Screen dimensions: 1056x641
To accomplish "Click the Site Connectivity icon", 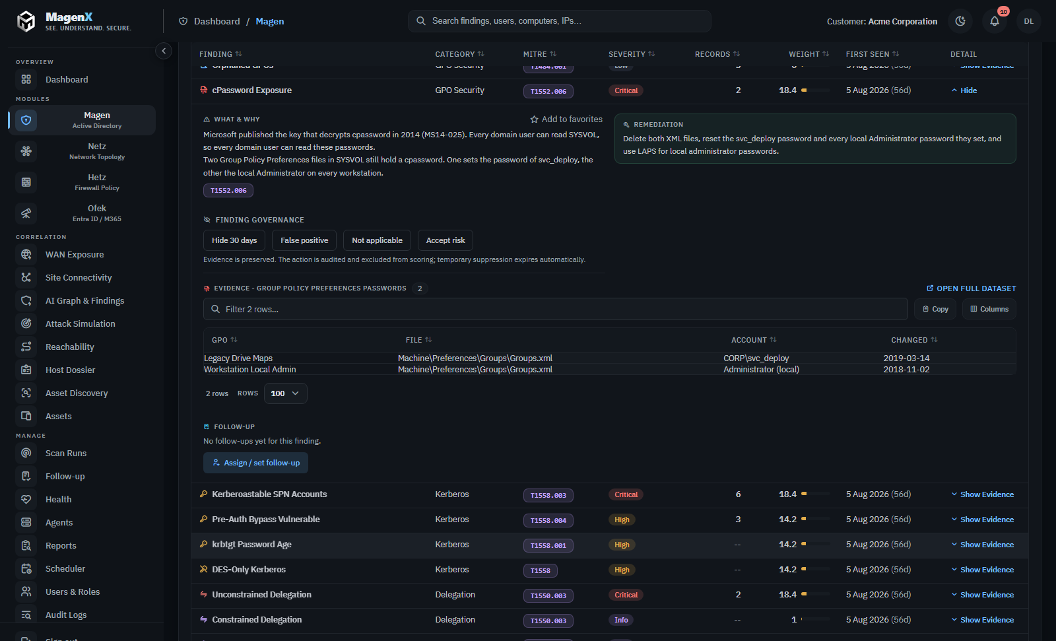I will tap(26, 277).
